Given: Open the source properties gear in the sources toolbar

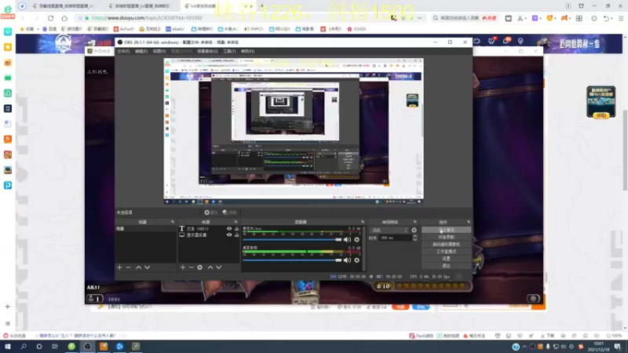Looking at the screenshot, I should pos(200,267).
